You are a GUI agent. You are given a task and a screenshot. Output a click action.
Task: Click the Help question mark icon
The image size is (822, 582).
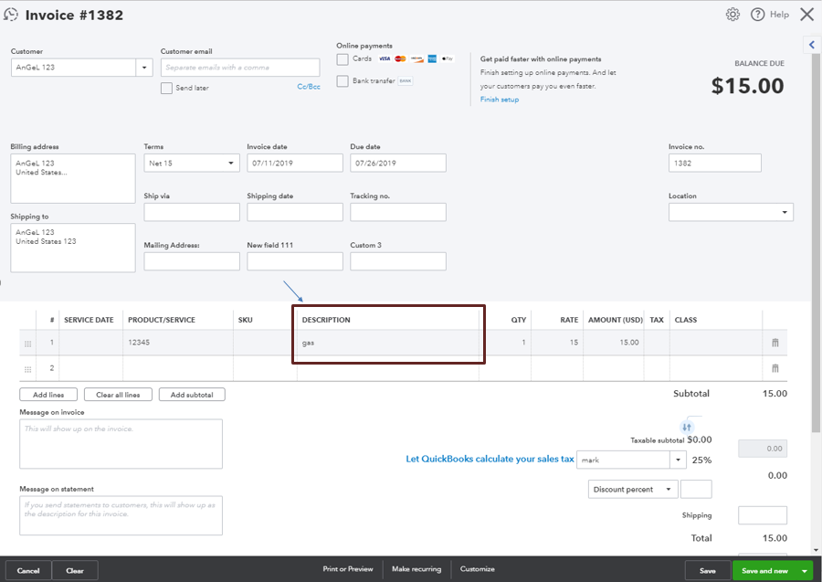point(757,14)
